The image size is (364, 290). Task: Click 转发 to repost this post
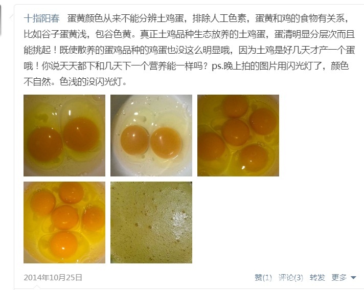317,277
